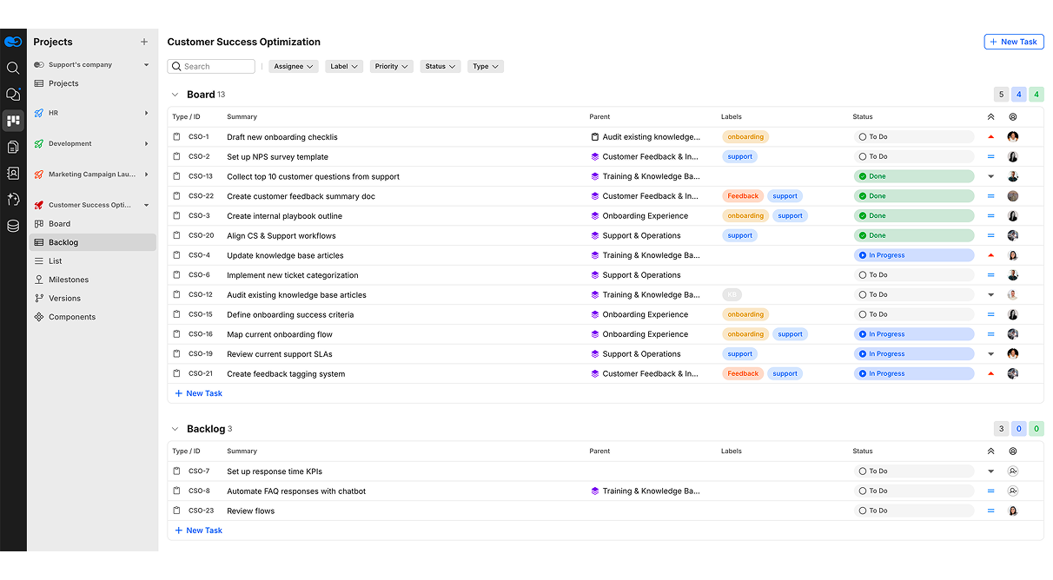This screenshot has width=1053, height=580.
Task: Click task ID CSO-16
Action: click(x=201, y=334)
